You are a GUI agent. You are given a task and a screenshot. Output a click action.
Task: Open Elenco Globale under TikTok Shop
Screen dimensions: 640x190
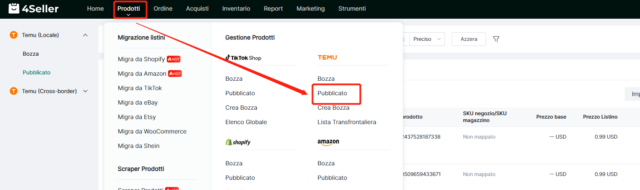click(x=246, y=122)
